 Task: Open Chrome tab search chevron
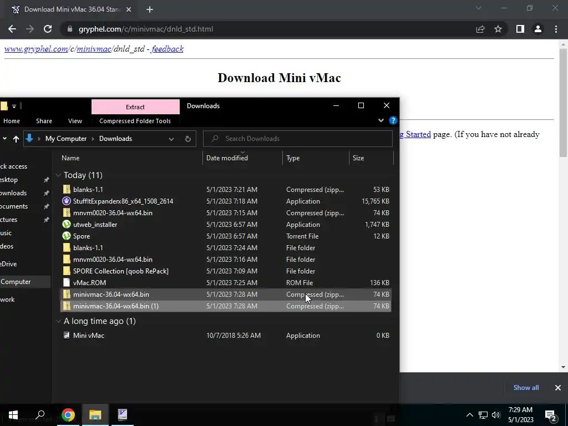[x=479, y=8]
